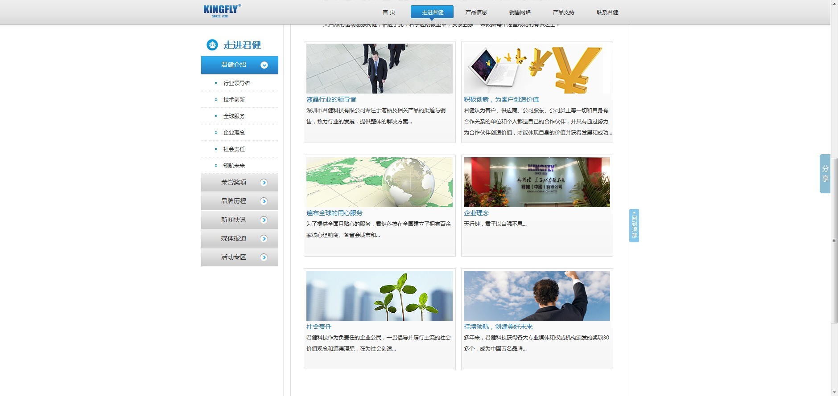The image size is (838, 396).
Task: Select 技术创新 in the sidebar list
Action: click(x=234, y=100)
